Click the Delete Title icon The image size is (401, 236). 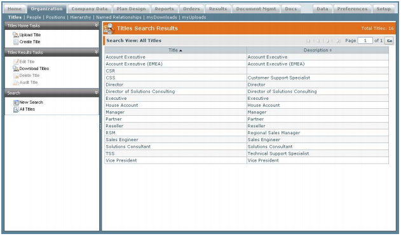(16, 76)
